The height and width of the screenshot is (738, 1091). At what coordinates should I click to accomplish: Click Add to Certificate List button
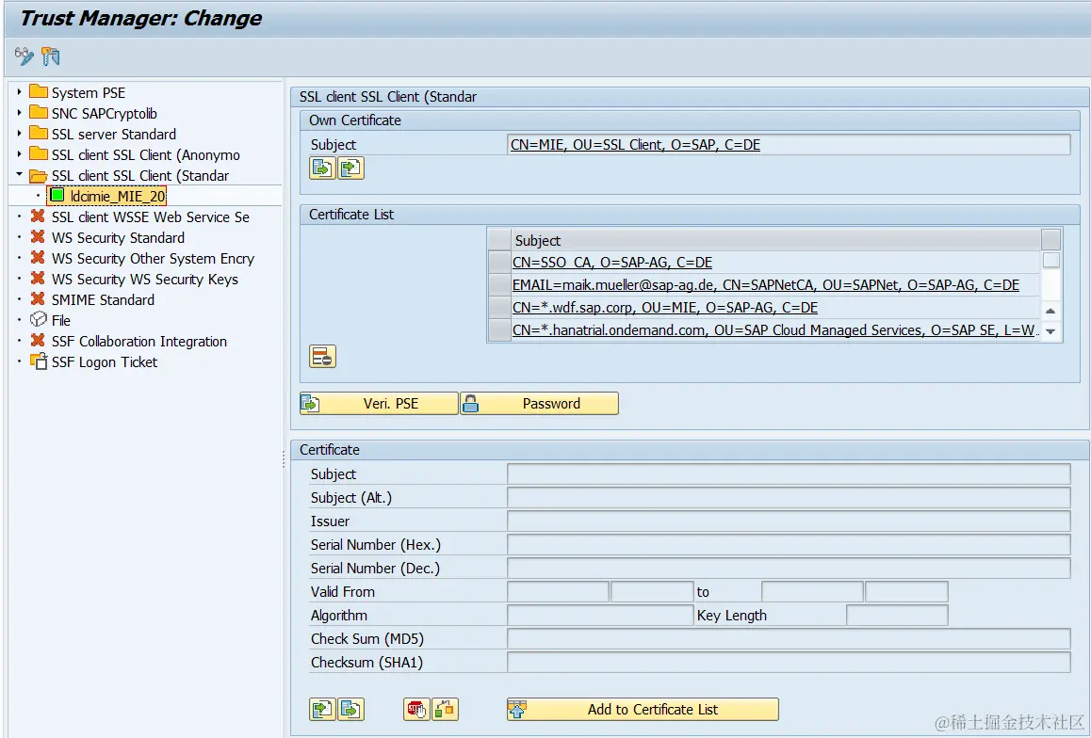tap(643, 710)
